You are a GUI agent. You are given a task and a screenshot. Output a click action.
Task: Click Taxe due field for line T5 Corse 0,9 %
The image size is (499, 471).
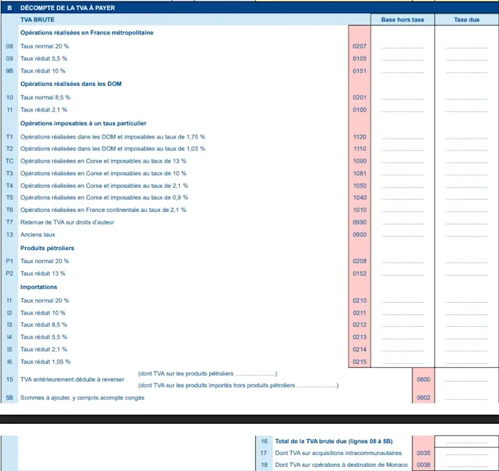466,198
